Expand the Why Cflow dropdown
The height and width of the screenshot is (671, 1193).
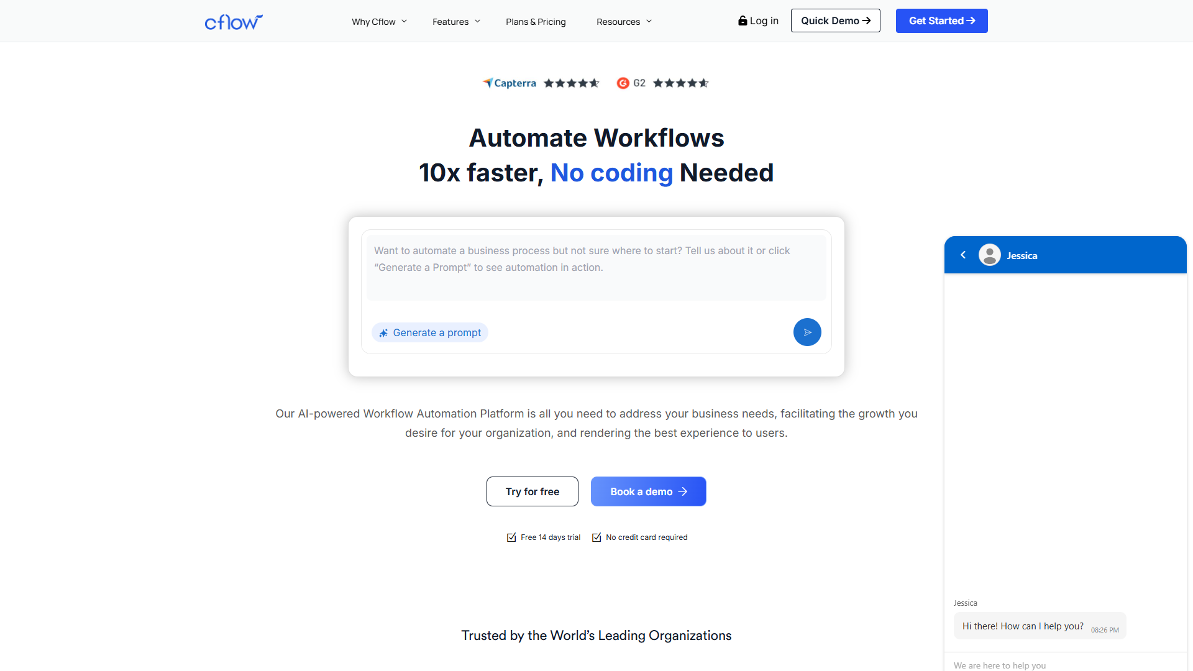[378, 21]
